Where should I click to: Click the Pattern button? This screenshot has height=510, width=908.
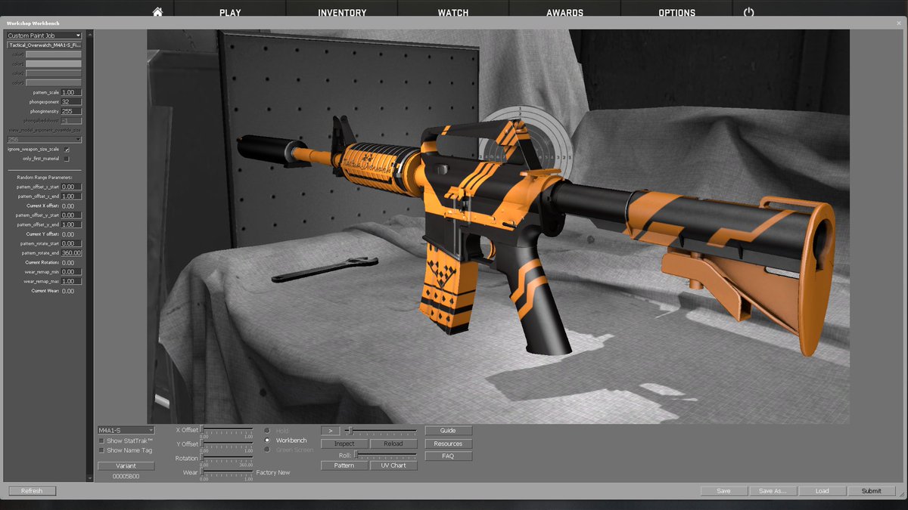tap(344, 465)
